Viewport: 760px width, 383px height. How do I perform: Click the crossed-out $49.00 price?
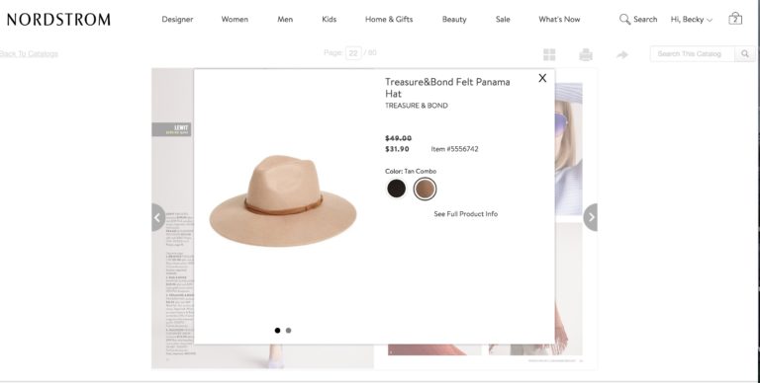click(399, 138)
